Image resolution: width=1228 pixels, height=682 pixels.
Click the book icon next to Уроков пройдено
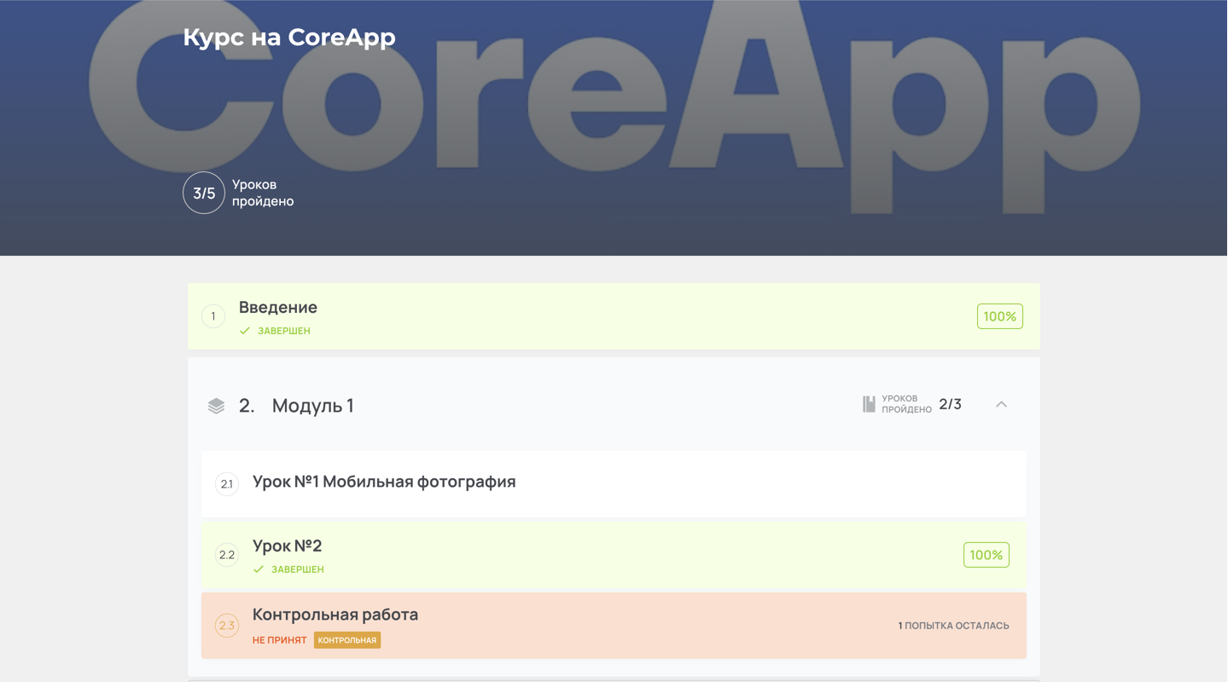pos(869,404)
